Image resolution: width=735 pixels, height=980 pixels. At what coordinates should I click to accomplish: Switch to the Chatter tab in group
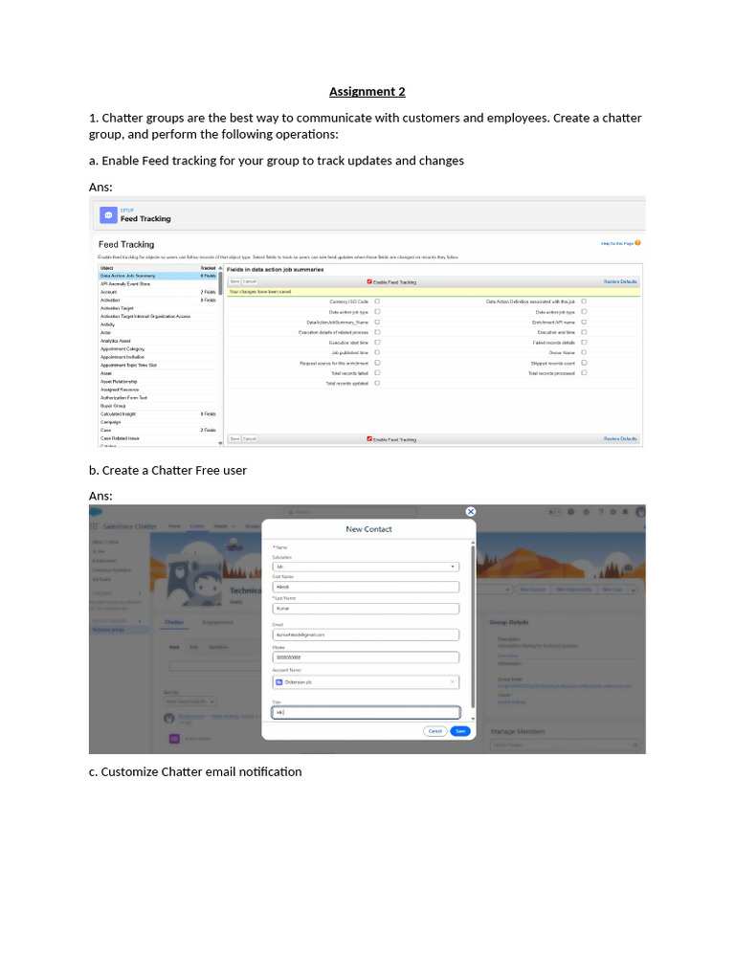pos(174,622)
